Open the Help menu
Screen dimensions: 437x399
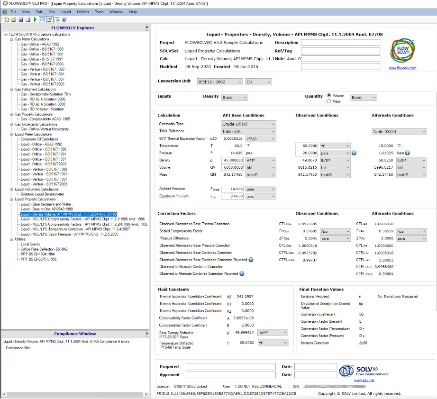(133, 12)
